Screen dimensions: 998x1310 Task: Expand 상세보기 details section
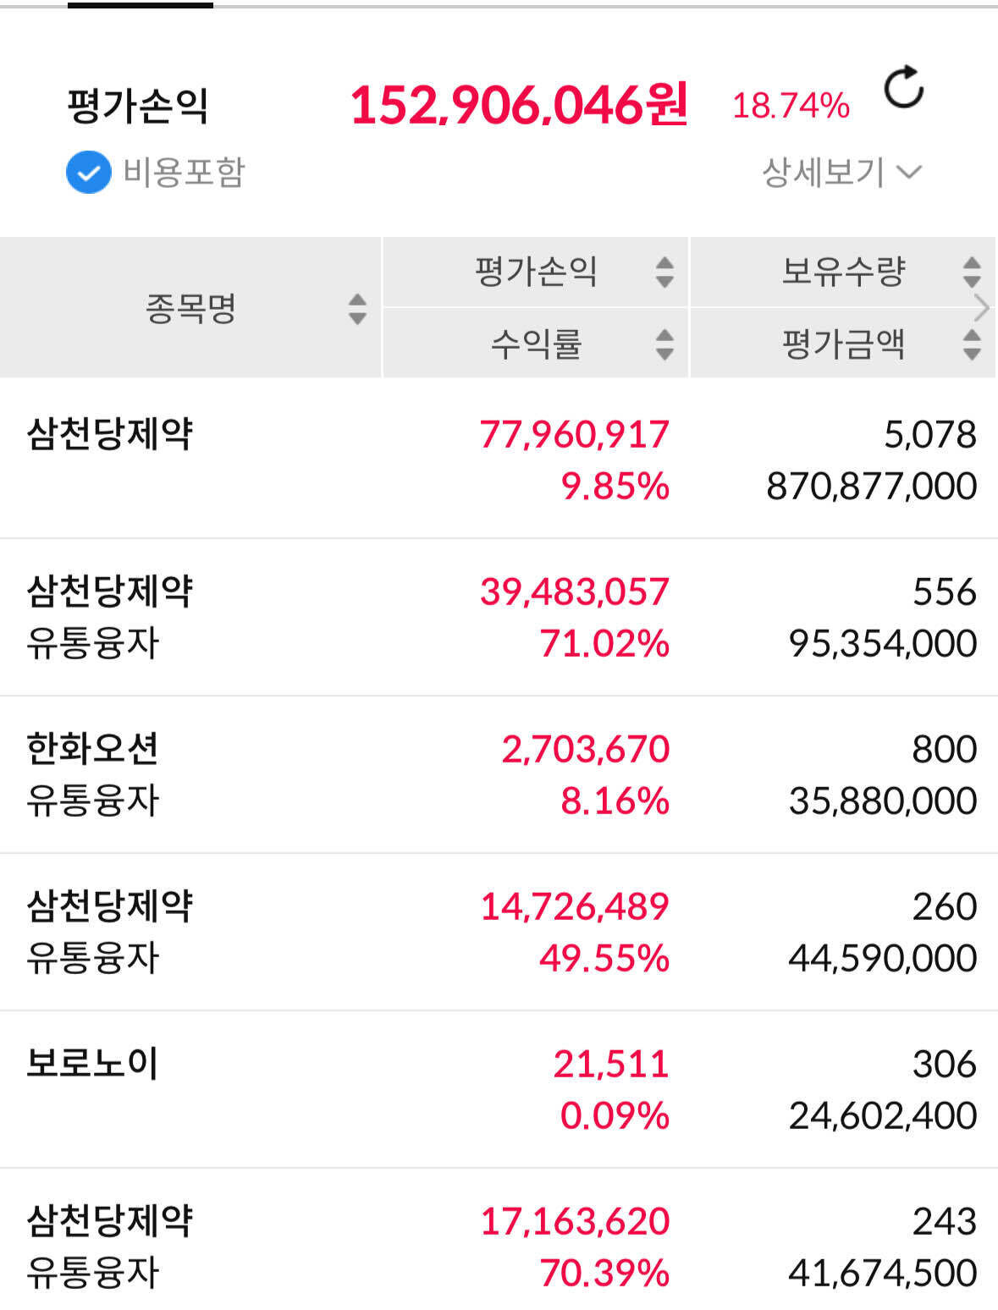click(819, 172)
